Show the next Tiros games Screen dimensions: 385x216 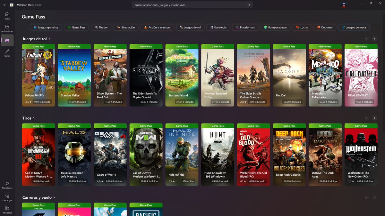click(374, 118)
